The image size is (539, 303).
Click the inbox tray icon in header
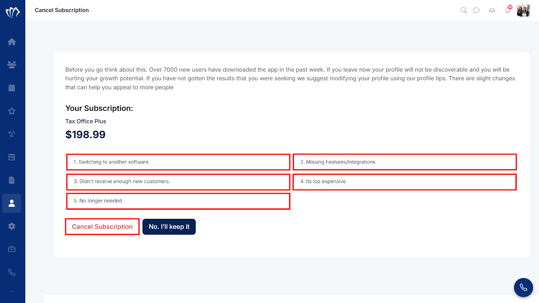[492, 10]
